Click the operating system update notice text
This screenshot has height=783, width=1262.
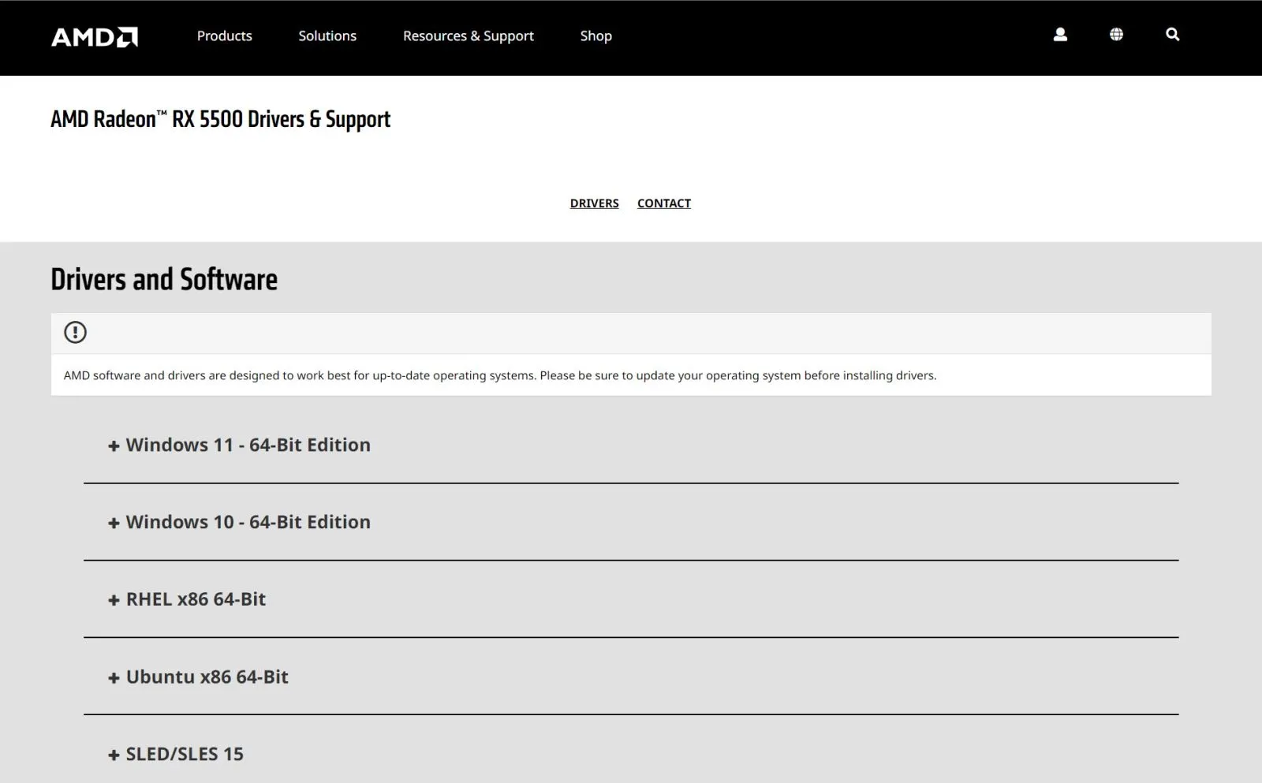pyautogui.click(x=499, y=375)
